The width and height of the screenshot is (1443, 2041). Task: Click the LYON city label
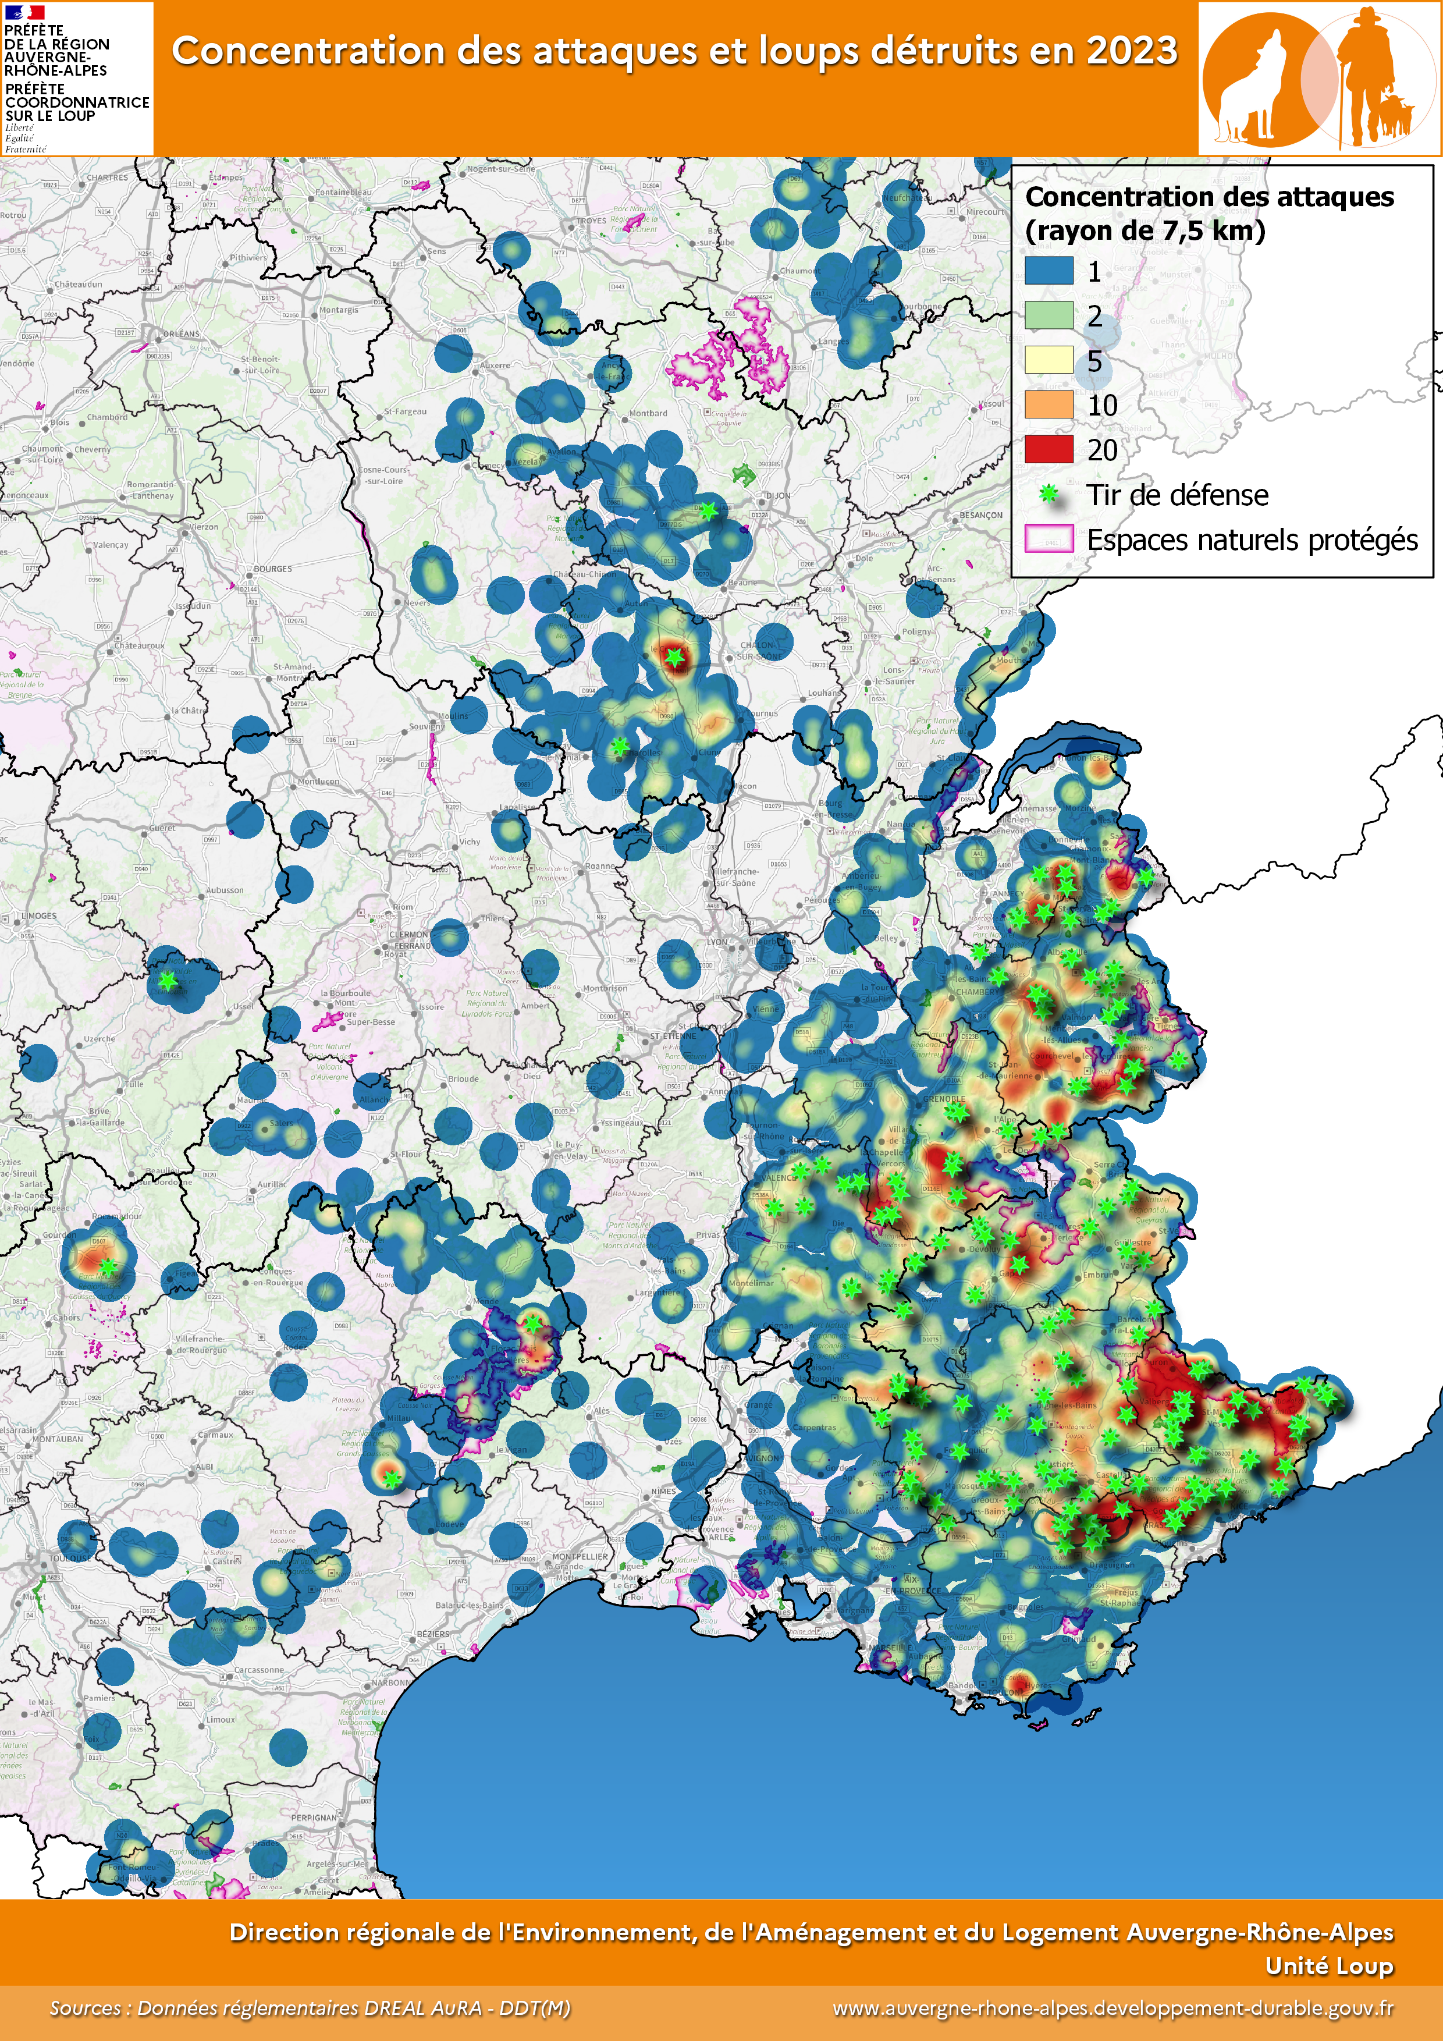pyautogui.click(x=716, y=942)
